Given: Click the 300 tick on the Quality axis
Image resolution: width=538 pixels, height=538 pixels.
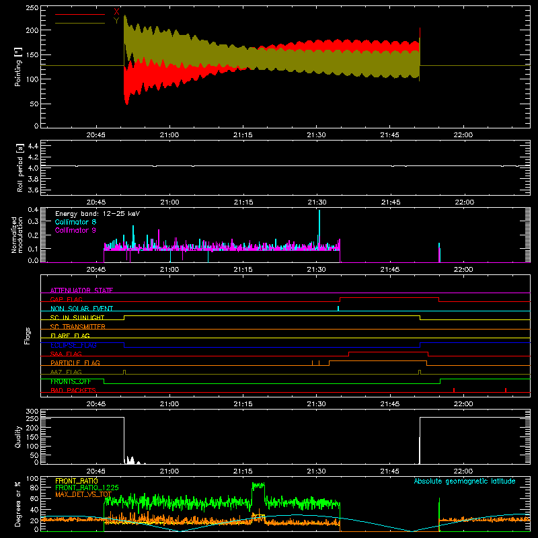Looking at the screenshot, I should click(x=32, y=412).
